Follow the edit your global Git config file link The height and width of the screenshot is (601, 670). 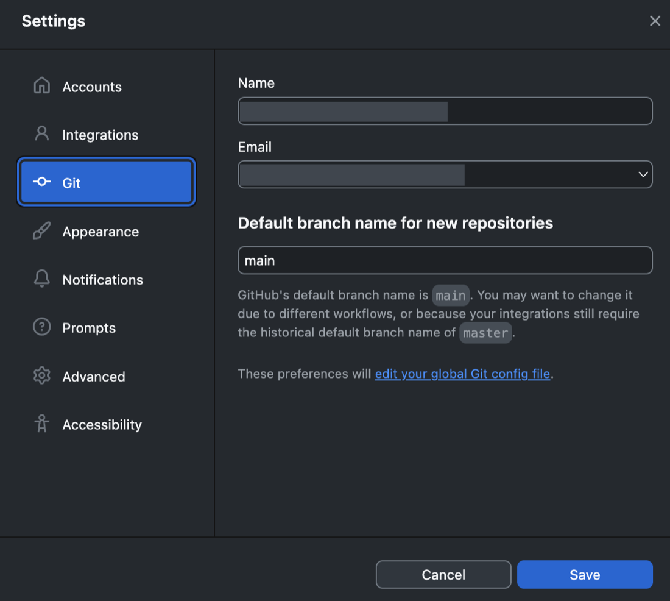462,374
